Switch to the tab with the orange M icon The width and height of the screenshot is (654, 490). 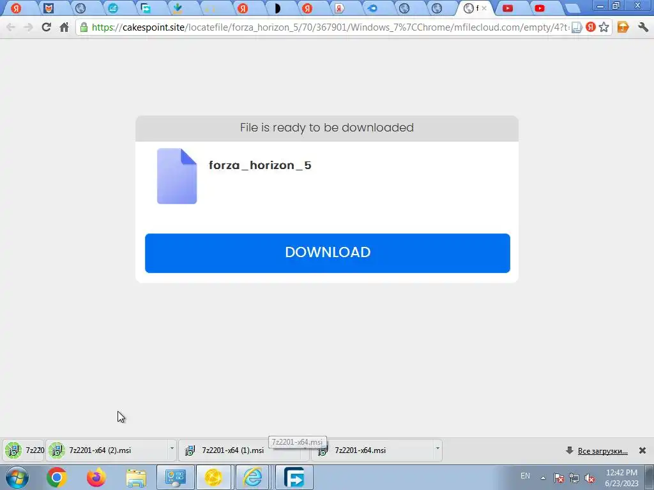click(49, 8)
